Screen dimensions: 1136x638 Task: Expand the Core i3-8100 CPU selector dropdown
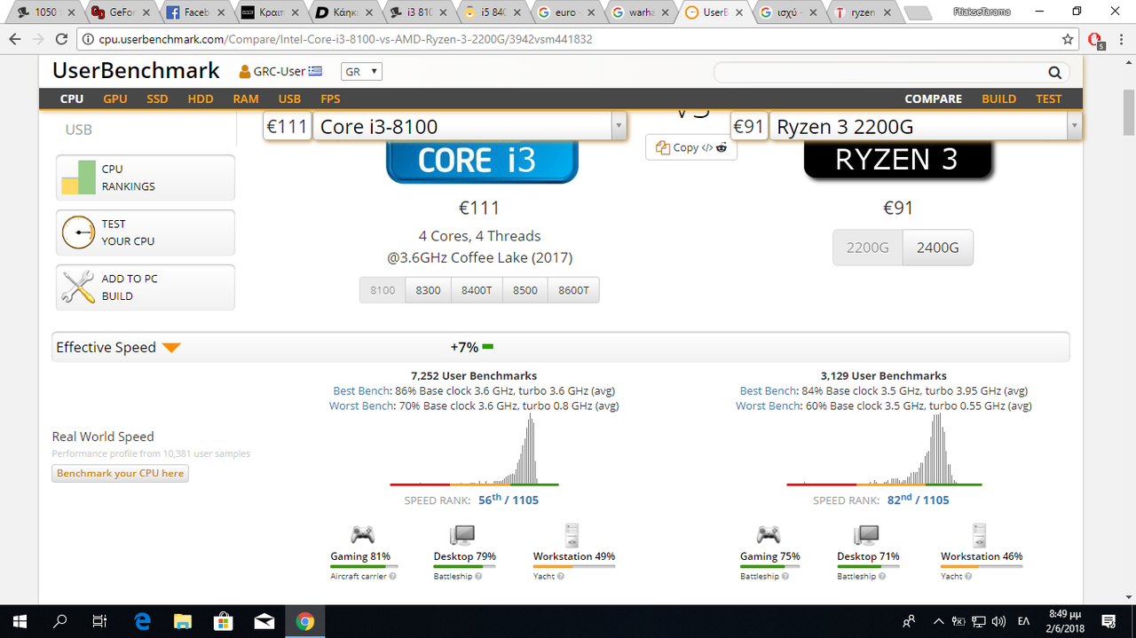619,126
